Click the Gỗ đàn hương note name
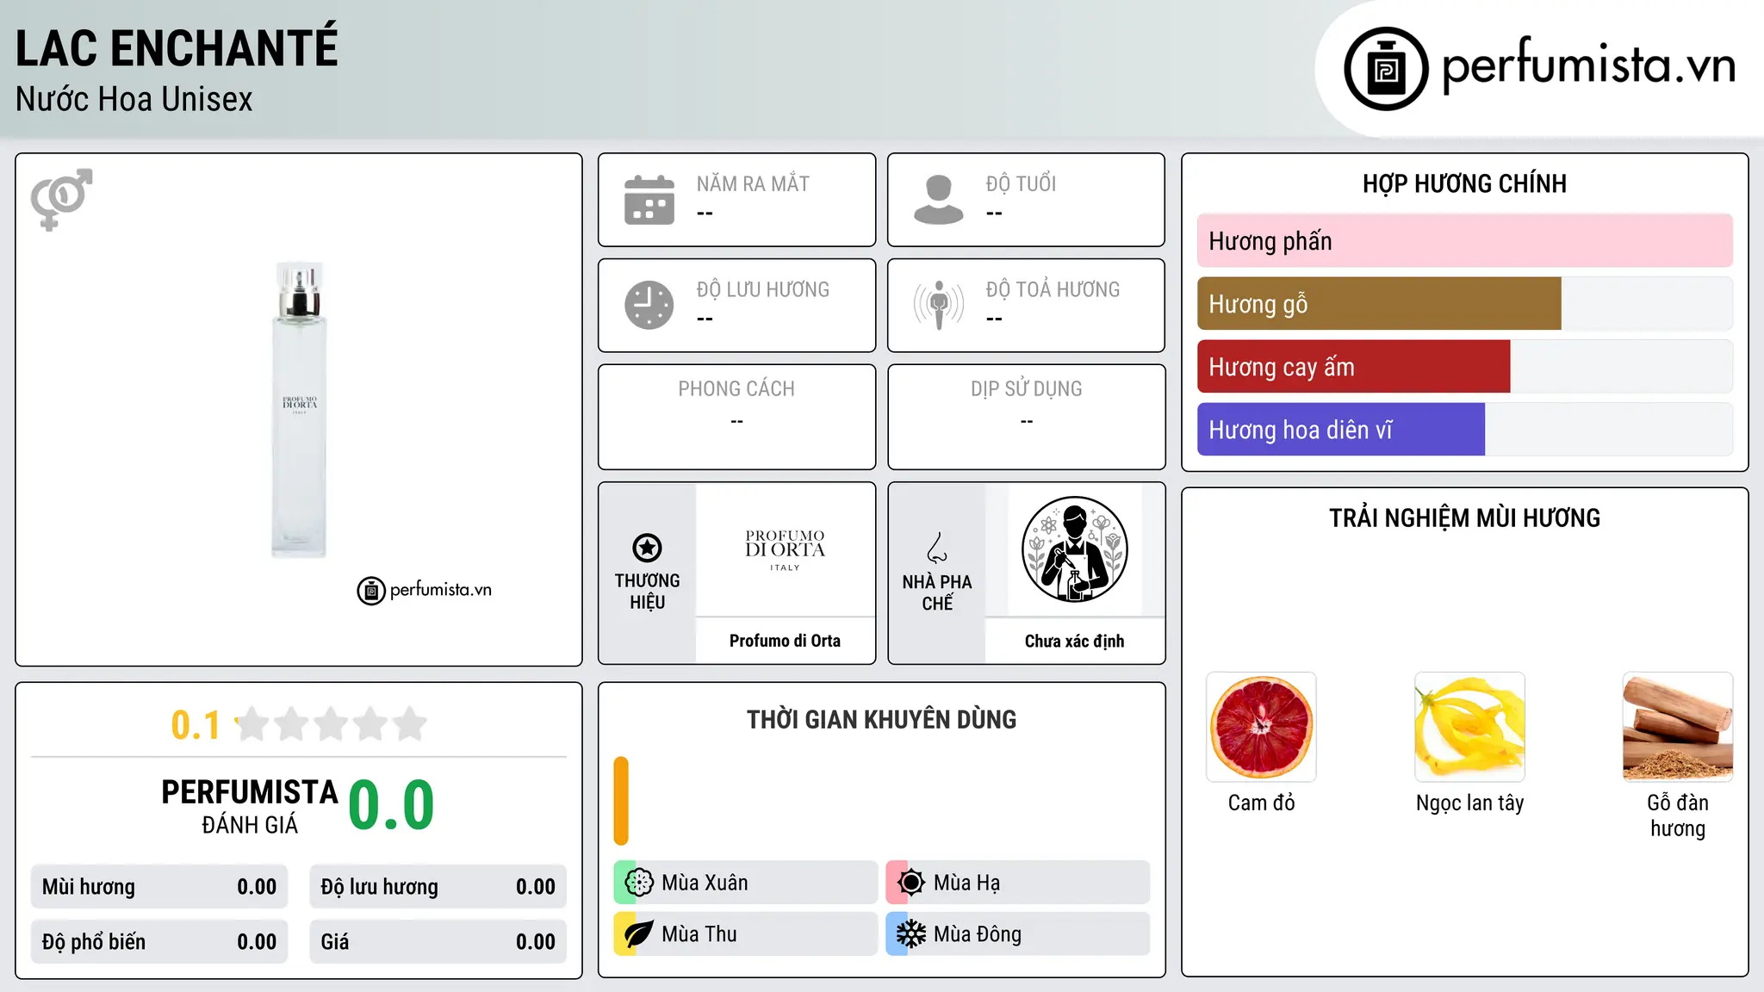The image size is (1764, 992). click(x=1678, y=815)
